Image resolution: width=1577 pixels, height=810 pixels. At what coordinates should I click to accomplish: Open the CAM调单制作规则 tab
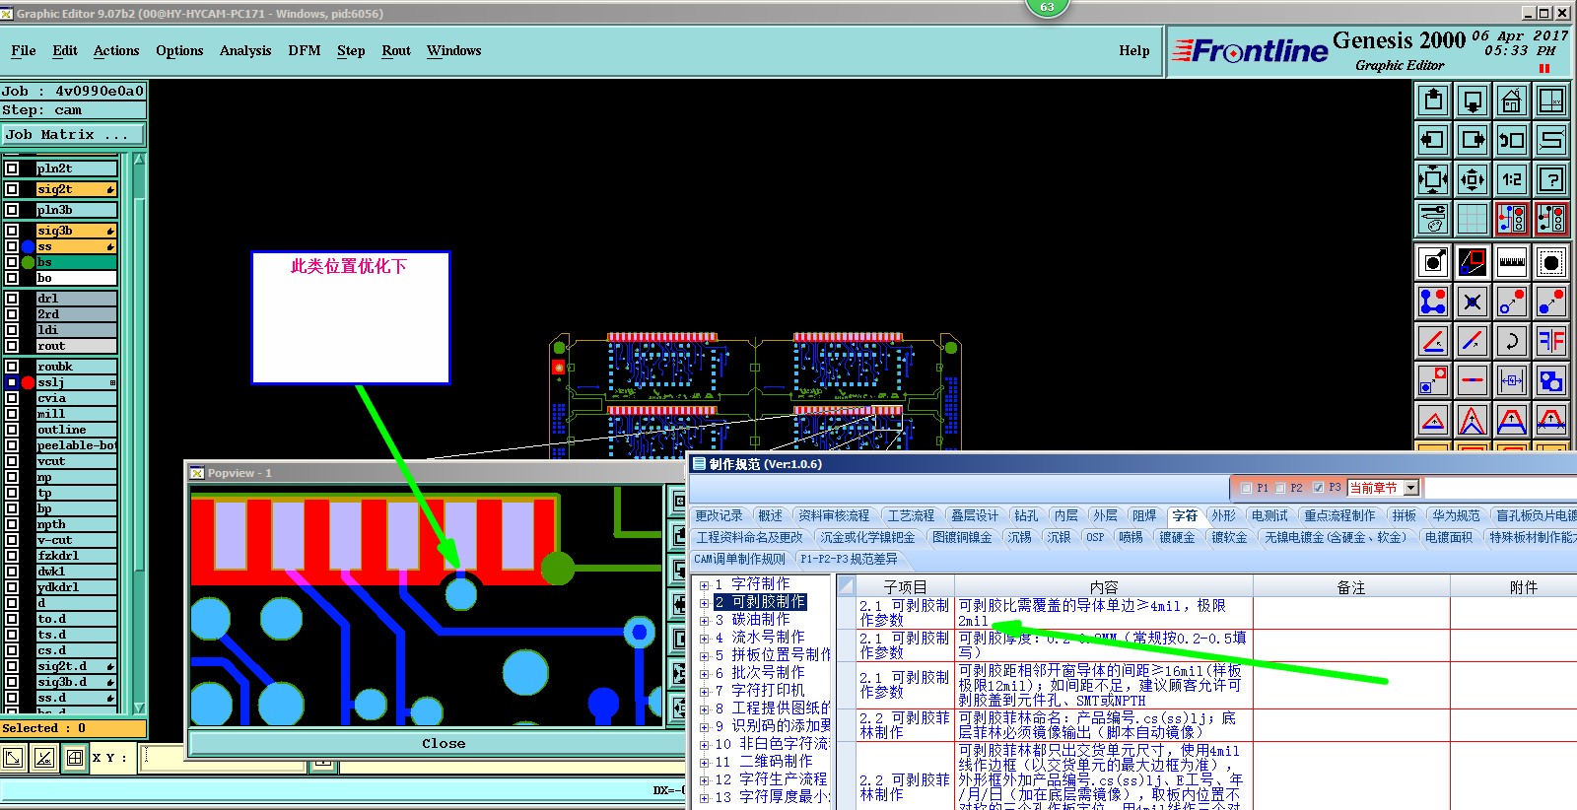click(x=739, y=559)
